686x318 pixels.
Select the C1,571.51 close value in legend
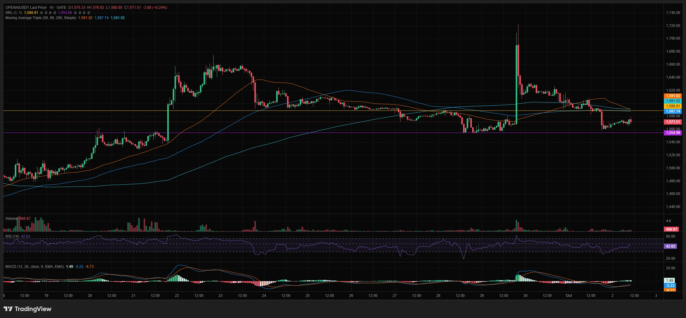click(x=132, y=8)
